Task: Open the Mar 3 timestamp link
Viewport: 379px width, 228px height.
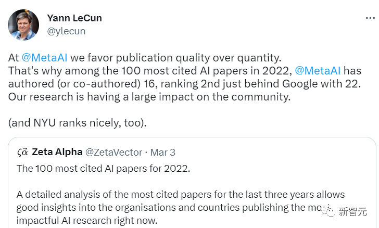Action: (x=163, y=152)
